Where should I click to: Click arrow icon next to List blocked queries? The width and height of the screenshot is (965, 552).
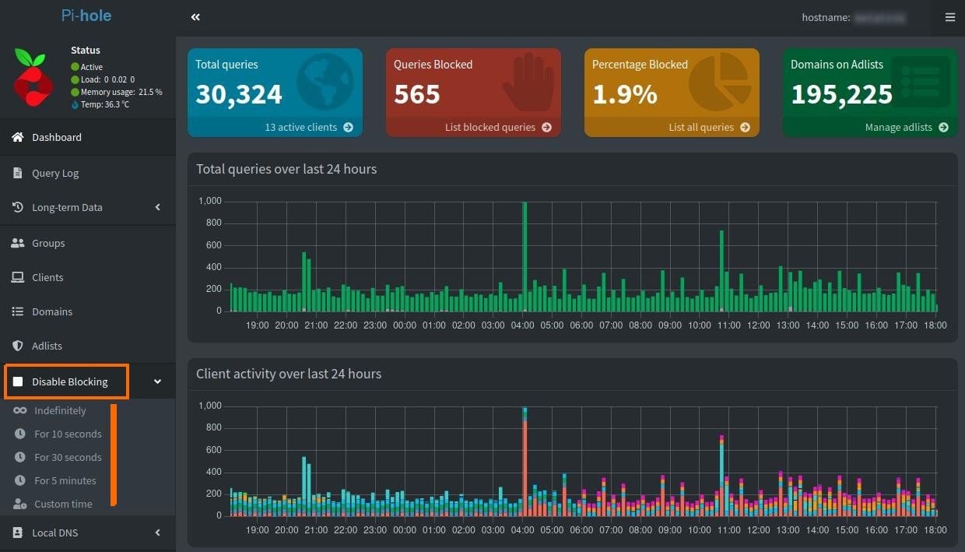546,127
